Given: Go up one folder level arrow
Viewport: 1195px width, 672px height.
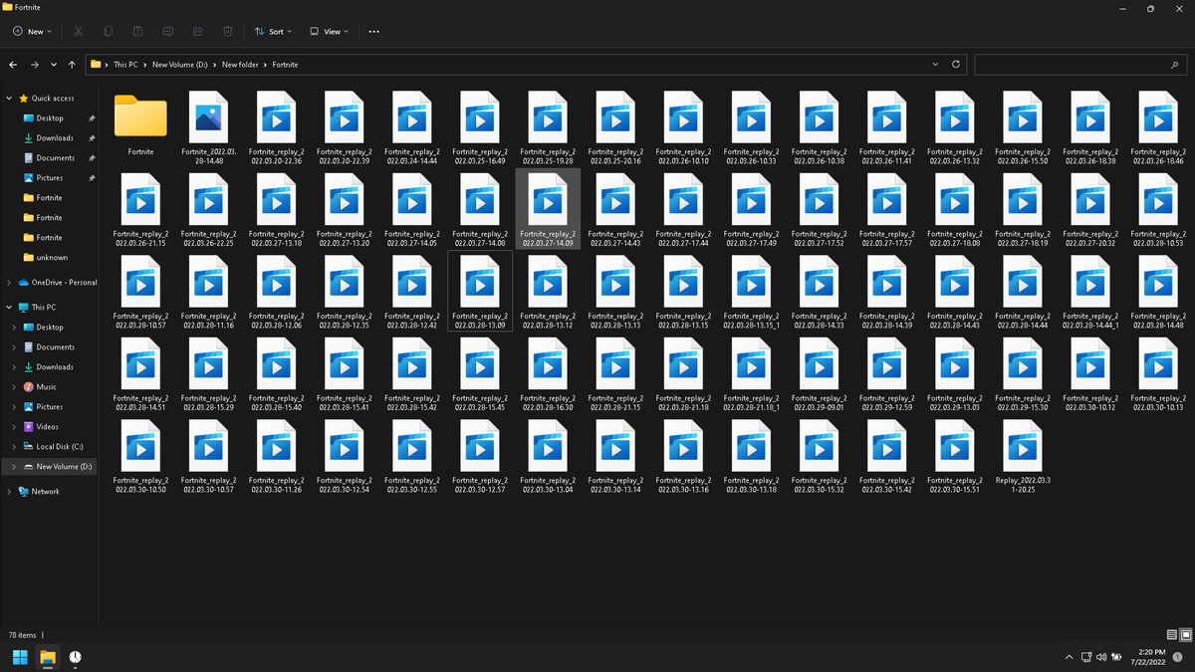Looking at the screenshot, I should tap(72, 64).
